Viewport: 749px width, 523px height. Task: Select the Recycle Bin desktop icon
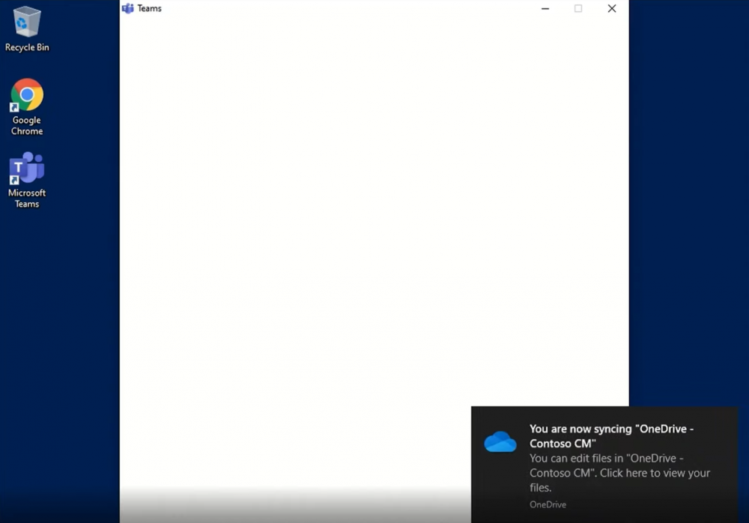27,22
